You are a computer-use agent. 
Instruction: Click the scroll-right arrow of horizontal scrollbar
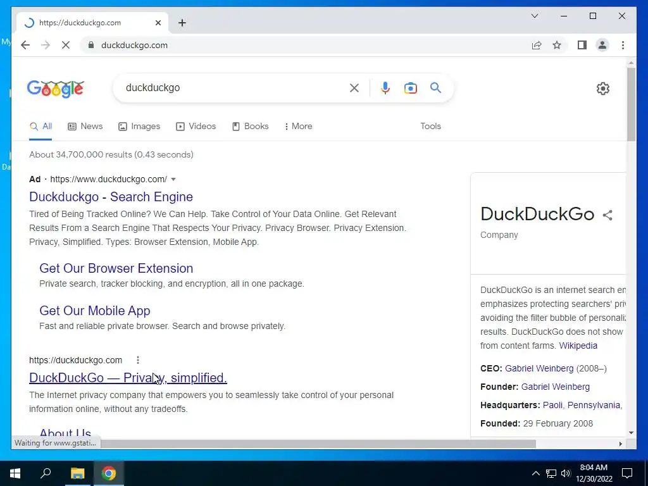coord(620,444)
